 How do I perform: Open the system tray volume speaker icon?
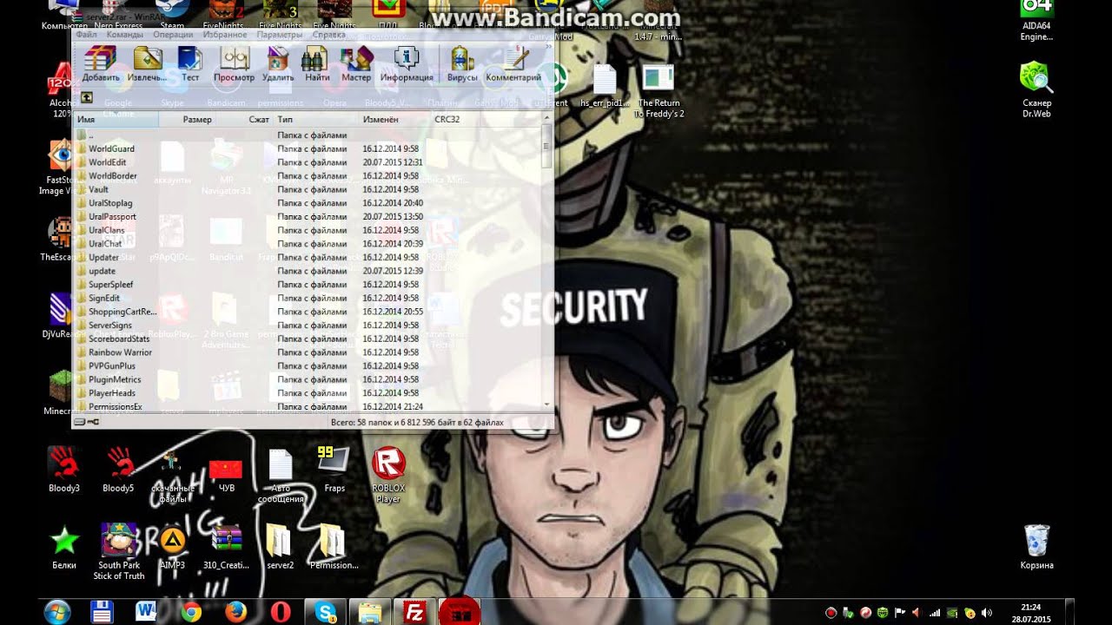[986, 613]
